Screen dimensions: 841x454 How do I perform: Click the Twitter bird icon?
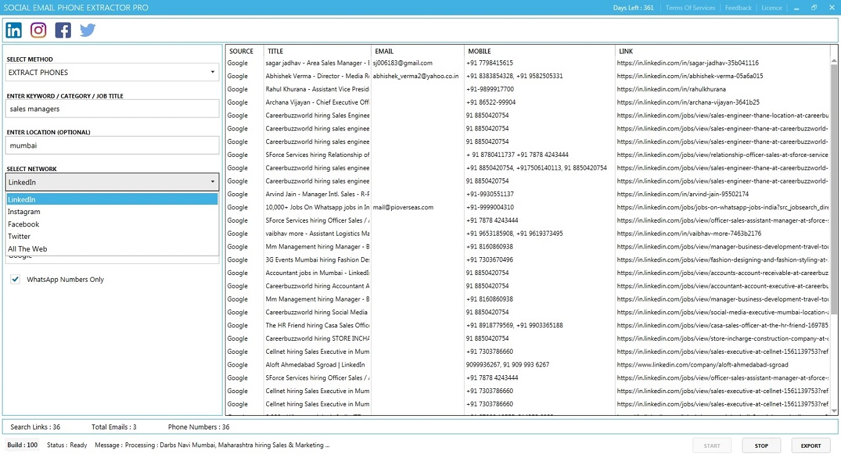click(x=87, y=30)
